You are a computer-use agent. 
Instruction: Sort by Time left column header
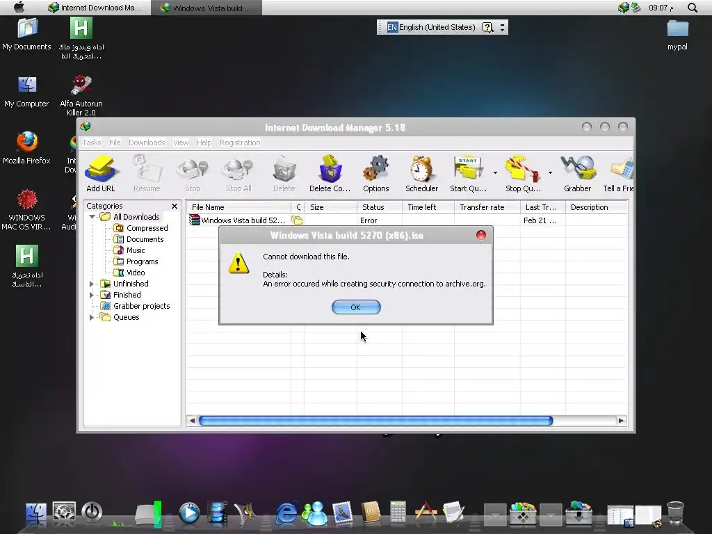pos(428,207)
